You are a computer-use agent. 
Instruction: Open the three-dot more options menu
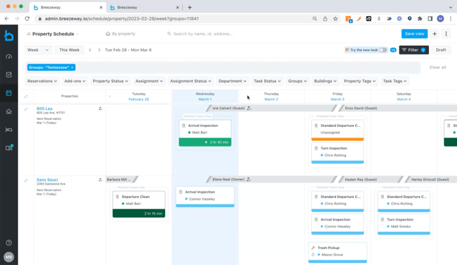click(446, 34)
